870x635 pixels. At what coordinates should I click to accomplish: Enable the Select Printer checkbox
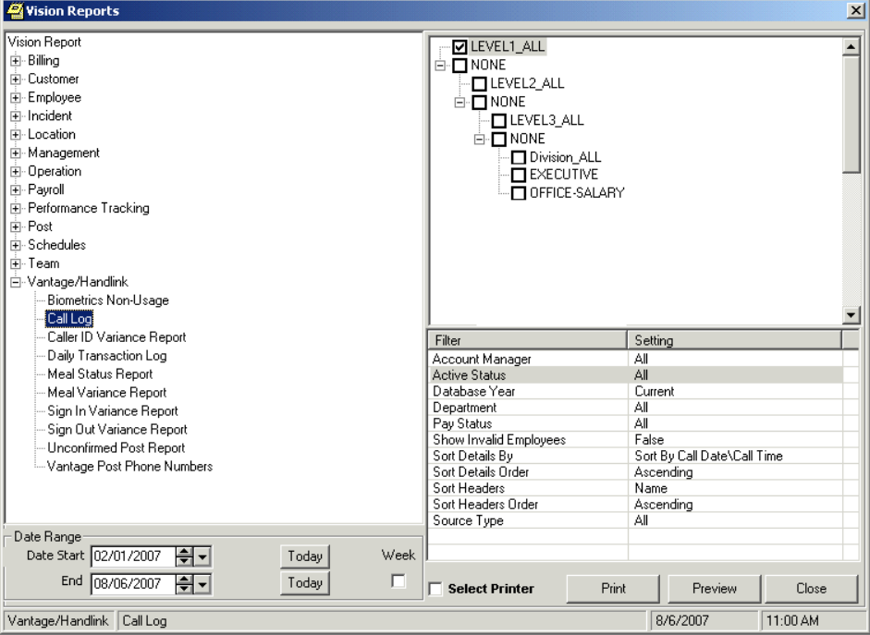point(436,589)
